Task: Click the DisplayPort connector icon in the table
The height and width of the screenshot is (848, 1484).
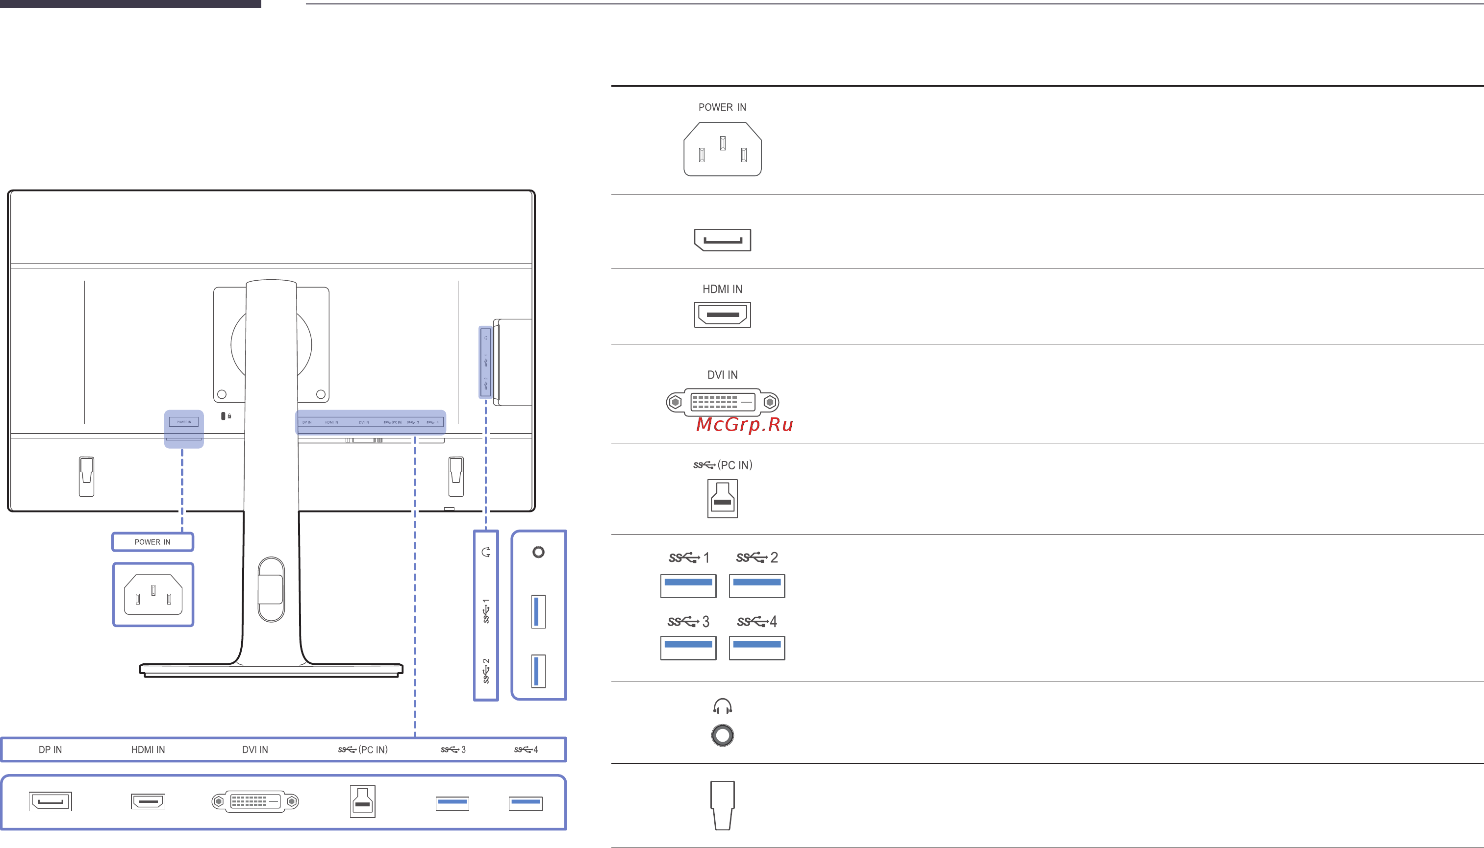Action: [x=722, y=240]
